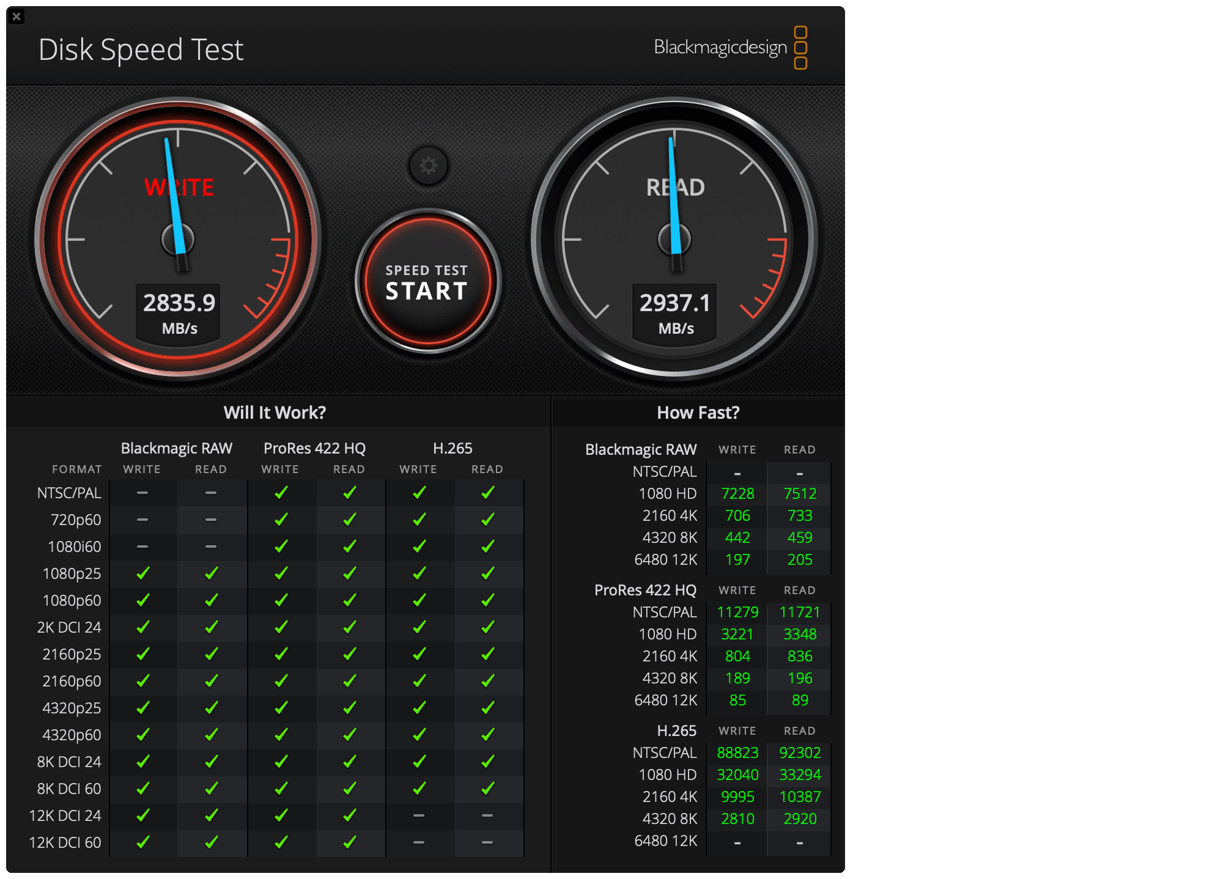Image resolution: width=1215 pixels, height=879 pixels.
Task: Click the H.265 heading in Will It Work
Action: click(x=452, y=449)
